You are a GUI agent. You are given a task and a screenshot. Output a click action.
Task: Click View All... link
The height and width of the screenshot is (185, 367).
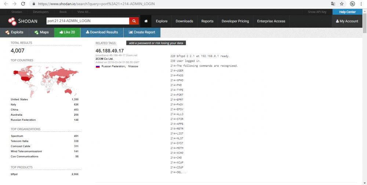pyautogui.click(x=84, y=12)
